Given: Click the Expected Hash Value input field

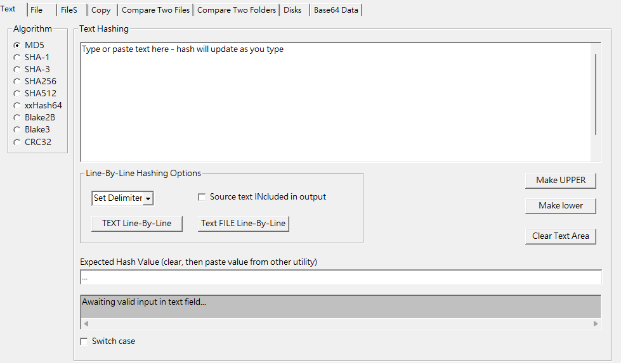Looking at the screenshot, I should pos(341,277).
